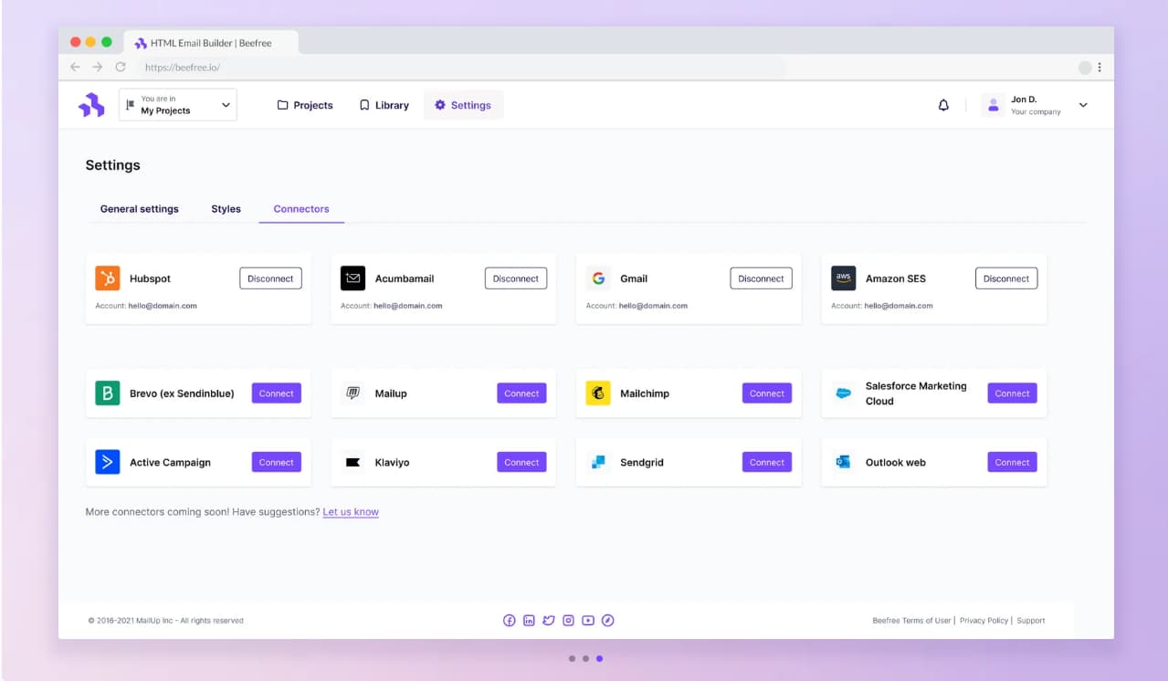Screen dimensions: 1168x681
Task: Open the Instagram footer icon
Action: 568,621
